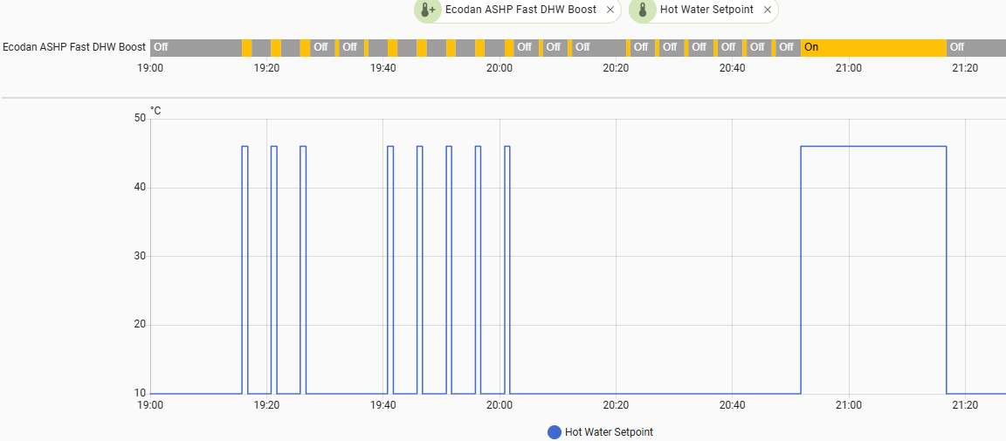The height and width of the screenshot is (441, 1006).
Task: Click the first Off segment starting at 19:00
Action: (x=196, y=47)
